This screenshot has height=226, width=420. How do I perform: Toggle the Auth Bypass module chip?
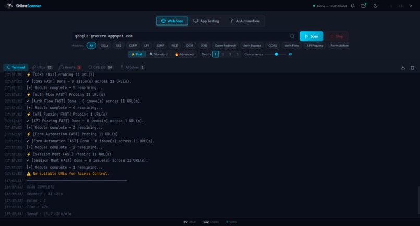click(252, 45)
